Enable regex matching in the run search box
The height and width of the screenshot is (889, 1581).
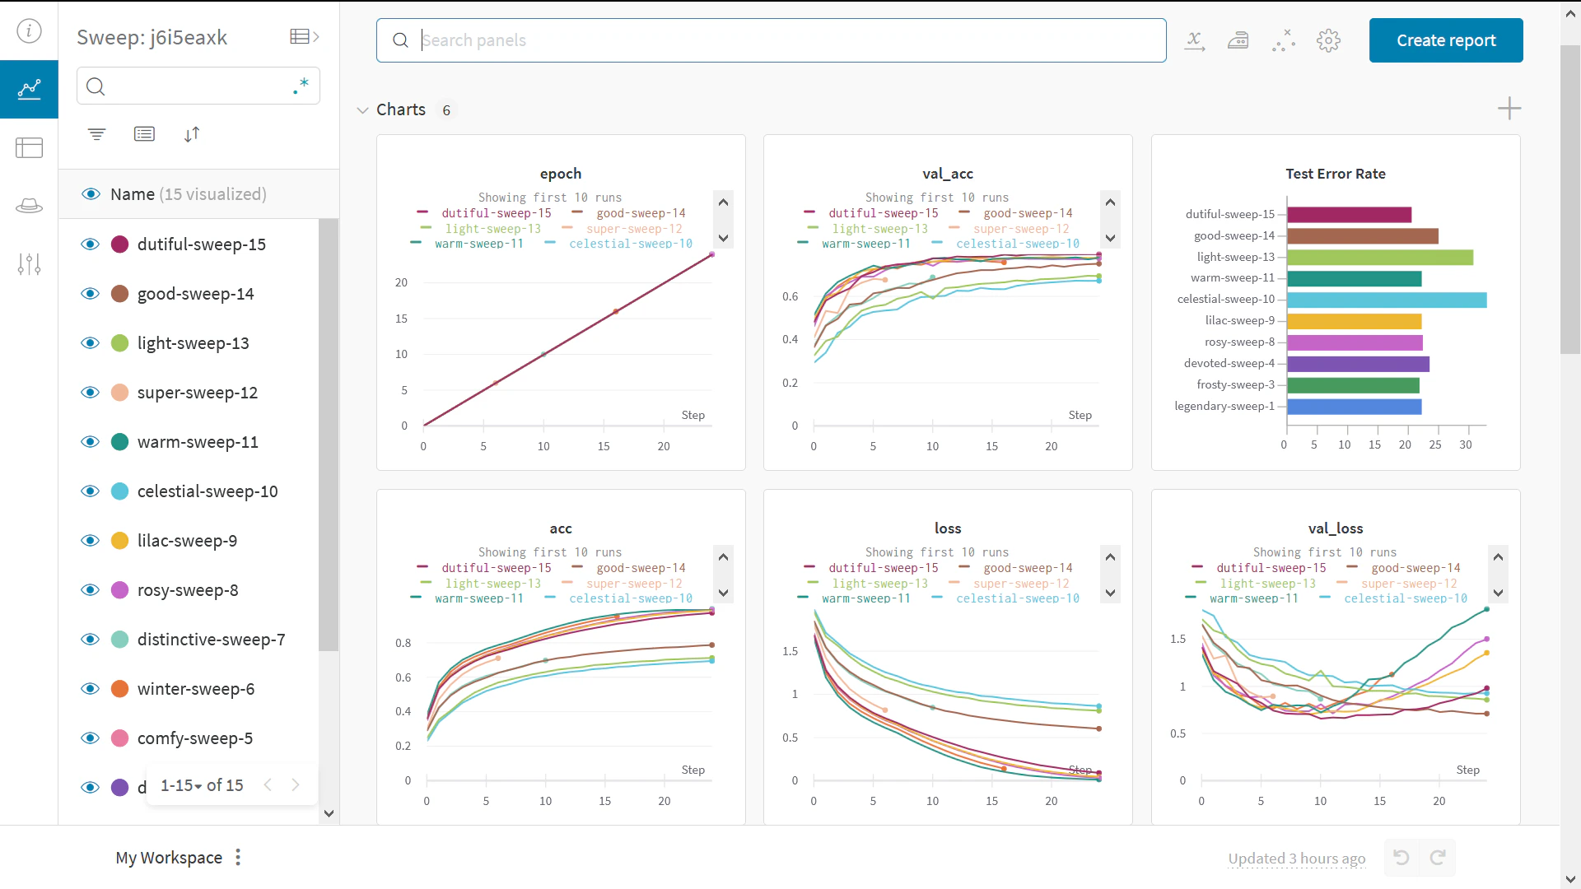[x=301, y=86]
